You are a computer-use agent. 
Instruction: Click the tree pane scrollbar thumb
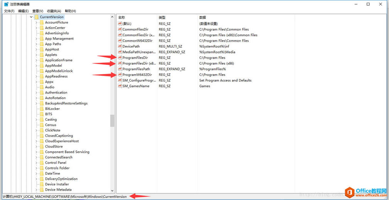pyautogui.click(x=112, y=121)
